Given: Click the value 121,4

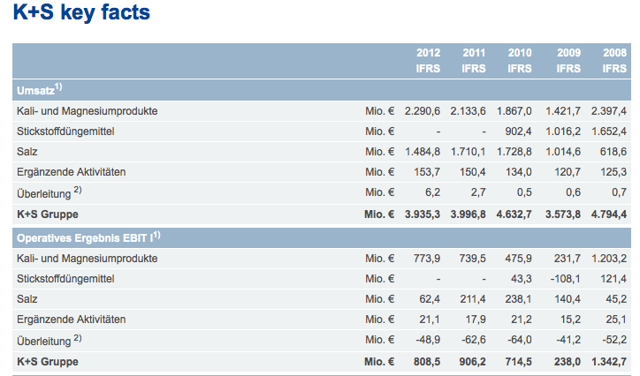Looking at the screenshot, I should [x=613, y=279].
